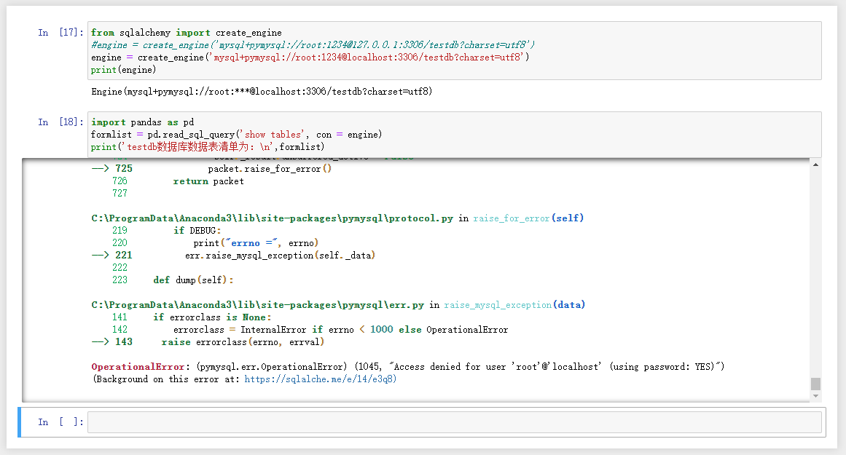This screenshot has width=846, height=455.
Task: Click the scrollbar thumb of the traceback output
Action: (815, 384)
